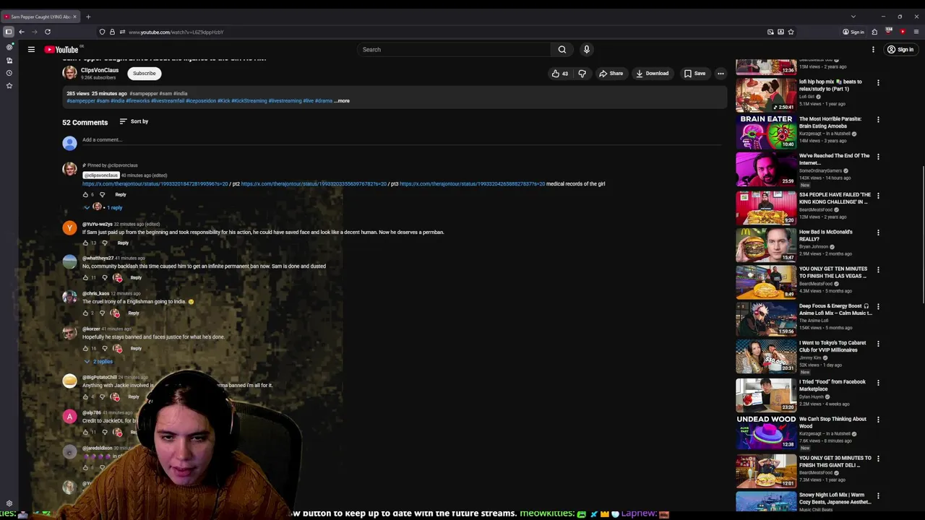Expand the 1 reply under pinned comment
925x520 pixels.
coord(104,207)
